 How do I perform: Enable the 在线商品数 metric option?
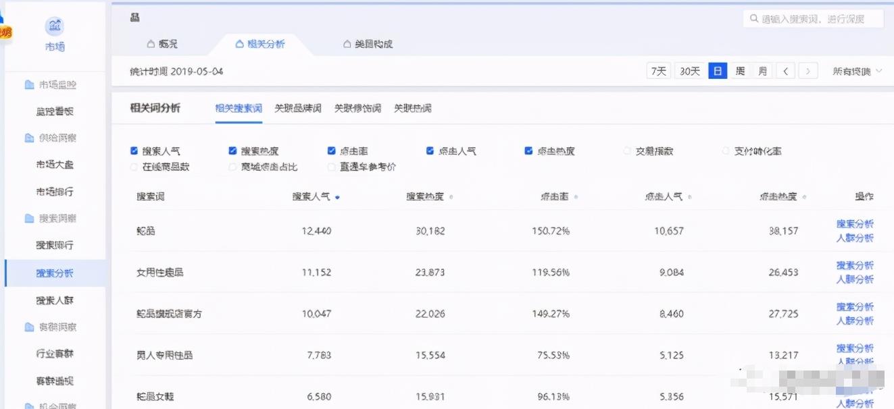[134, 167]
